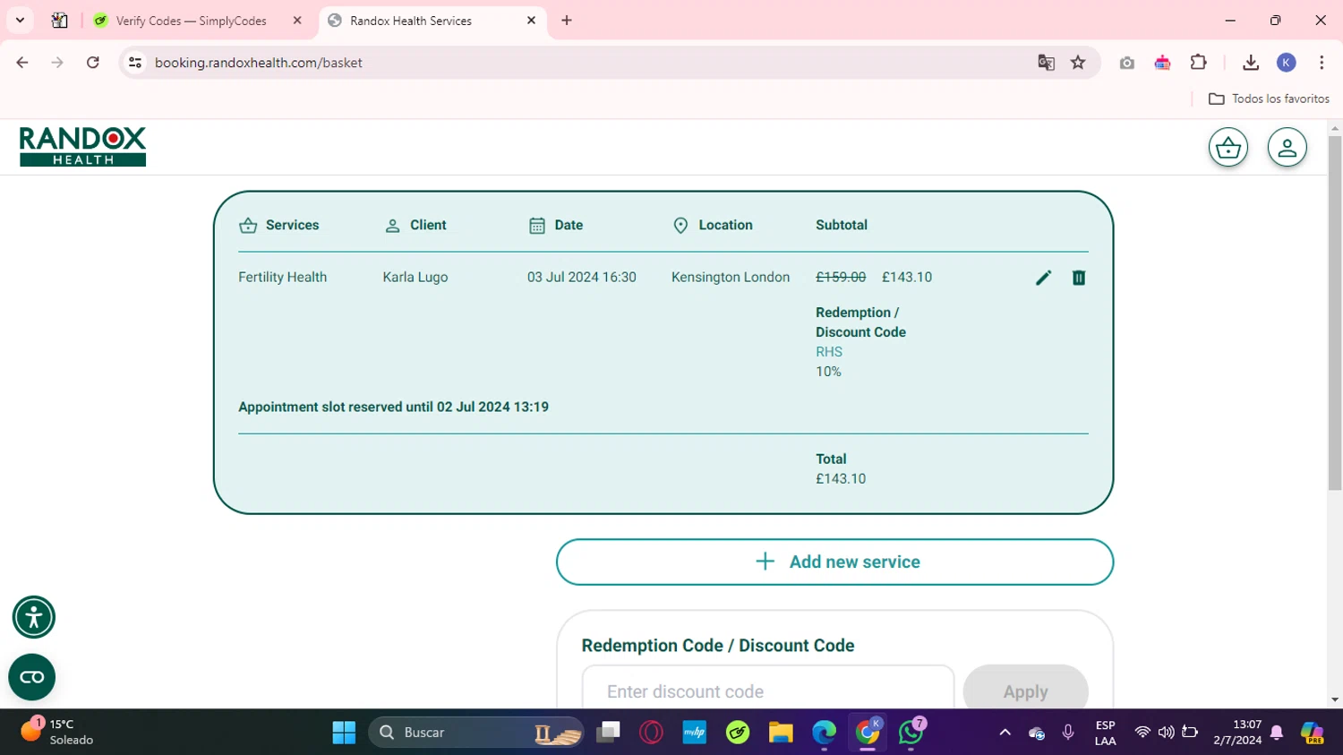This screenshot has height=755, width=1343.
Task: Translate this page icon
Action: [1046, 63]
